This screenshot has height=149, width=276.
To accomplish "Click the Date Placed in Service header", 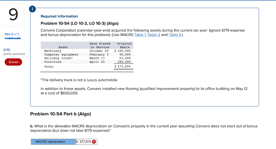I will point(100,45).
